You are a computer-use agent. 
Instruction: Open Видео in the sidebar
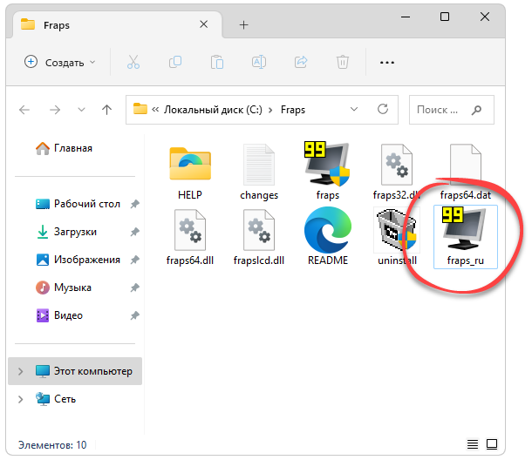[59, 315]
